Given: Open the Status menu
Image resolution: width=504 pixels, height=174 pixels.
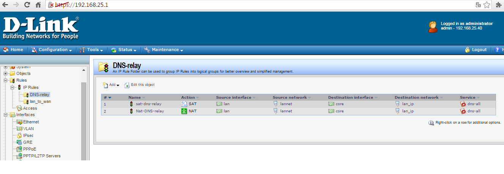Looking at the screenshot, I should click(x=124, y=50).
